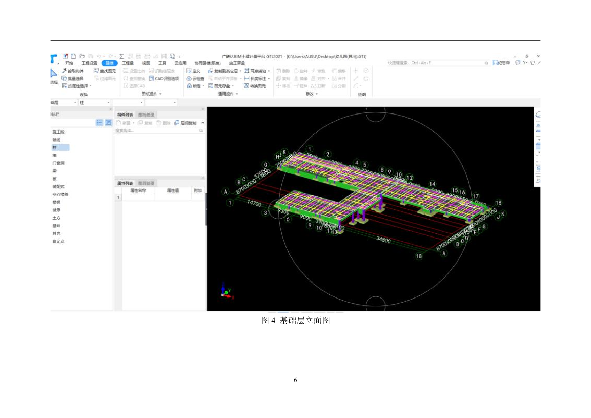This screenshot has height=418, width=591.
Task: Click the 转换图元 convert element tool
Action: [x=255, y=86]
